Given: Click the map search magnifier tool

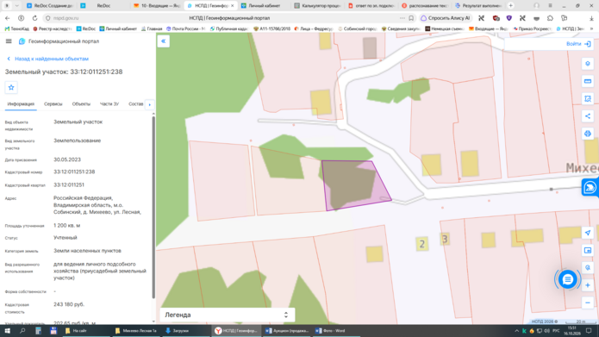Looking at the screenshot, I should 588,268.
